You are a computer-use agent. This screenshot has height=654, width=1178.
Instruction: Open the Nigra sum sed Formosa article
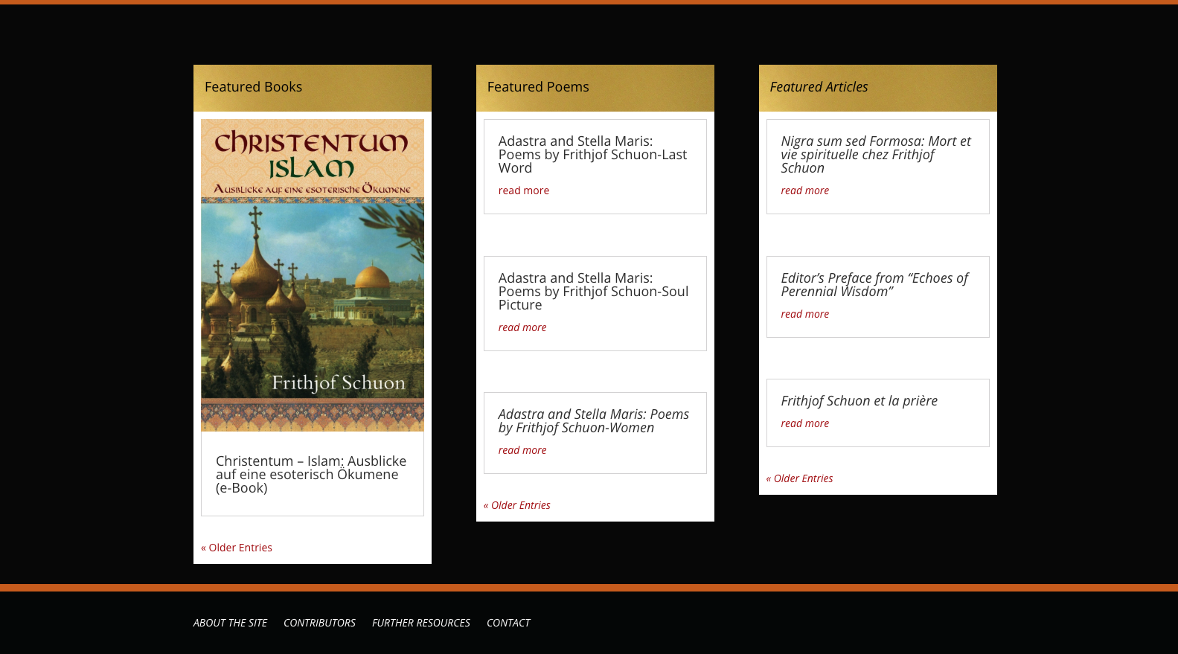pyautogui.click(x=876, y=155)
